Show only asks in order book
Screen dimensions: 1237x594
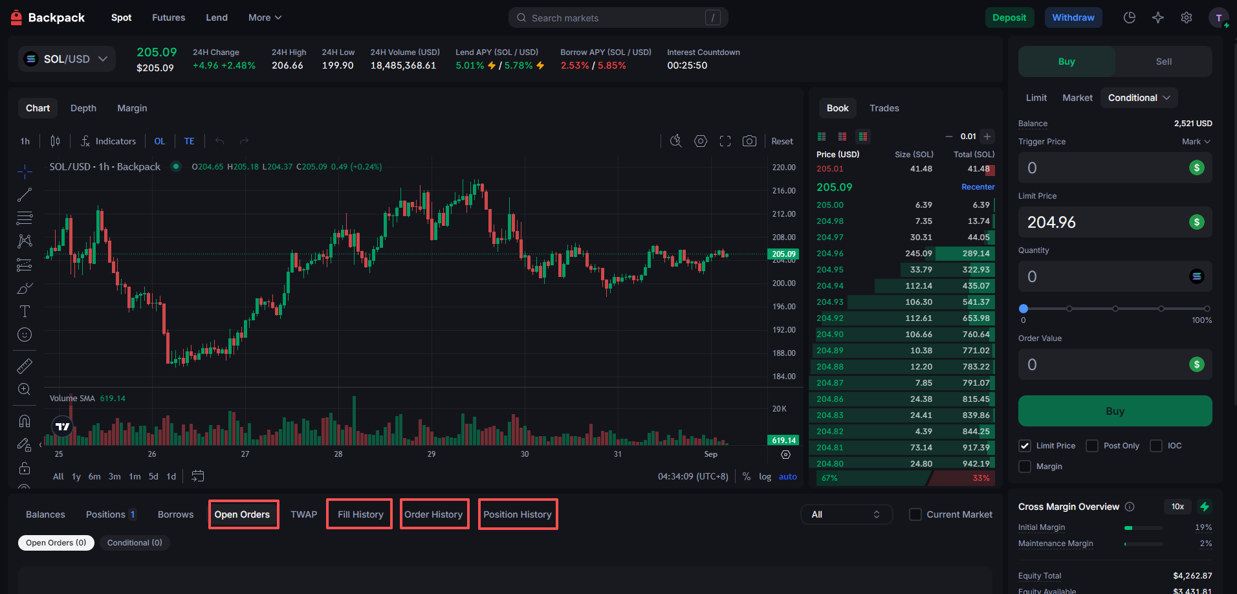point(842,137)
